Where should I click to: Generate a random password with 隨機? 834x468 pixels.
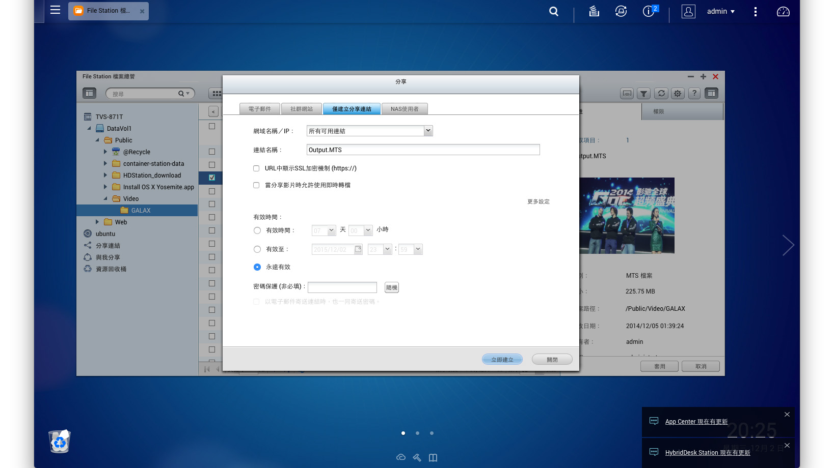(392, 287)
